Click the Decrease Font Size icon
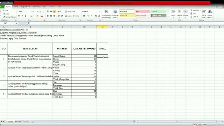 click(x=43, y=12)
